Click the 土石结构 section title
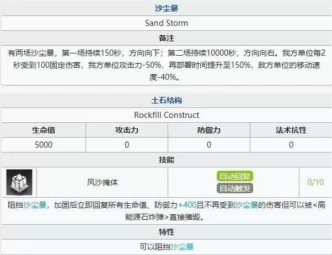Viewport: 332px width, 255px height. tap(166, 100)
